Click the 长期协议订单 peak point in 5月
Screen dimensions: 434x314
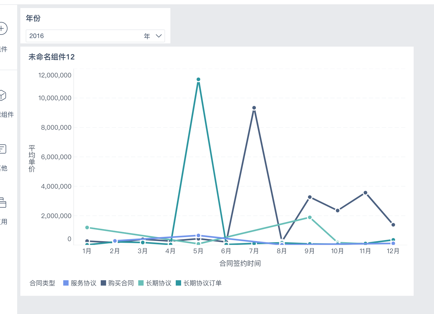[x=198, y=80]
